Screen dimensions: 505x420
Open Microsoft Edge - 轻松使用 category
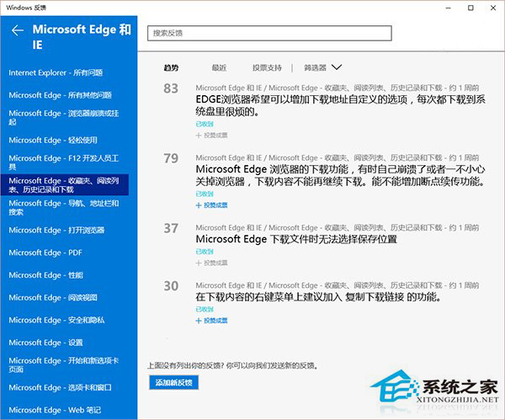[x=53, y=140]
